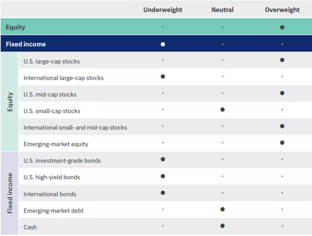Click the Neutral dot for U.S. small-cap stocks
The image size is (312, 236).
point(222,109)
